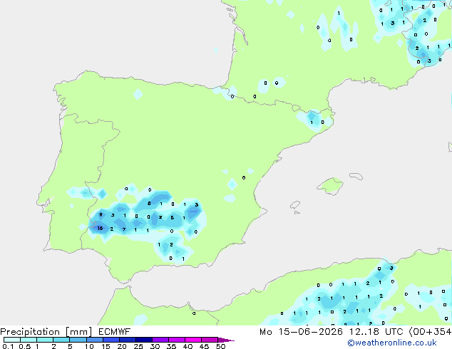This screenshot has height=349, width=452.
Task: Click the legend label '0.5'
Action: [24, 346]
